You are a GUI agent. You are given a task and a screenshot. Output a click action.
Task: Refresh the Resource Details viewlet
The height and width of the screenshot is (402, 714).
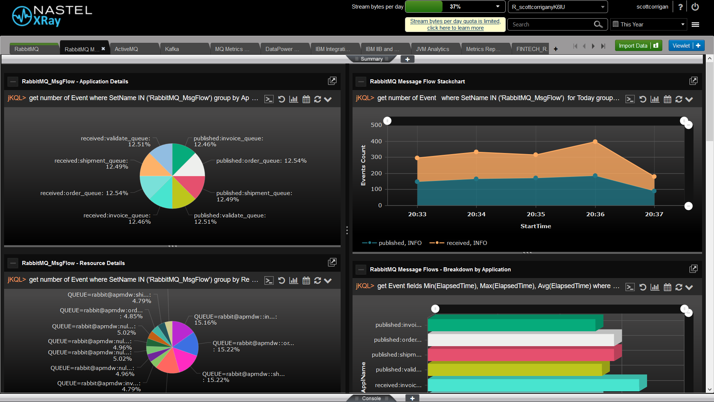[x=317, y=281]
